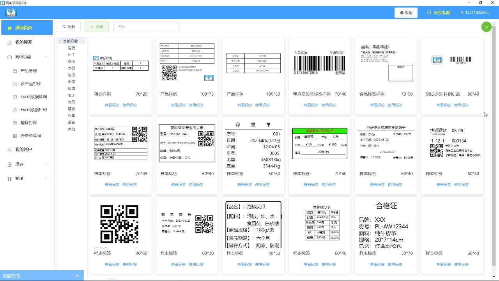Click the 名称 search input field
This screenshot has width=499, height=281.
tap(146, 27)
